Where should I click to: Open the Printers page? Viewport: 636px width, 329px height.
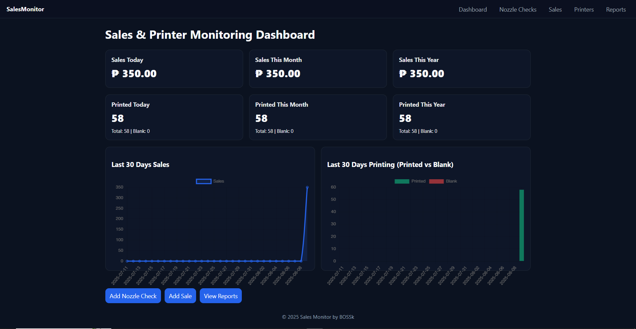click(x=584, y=9)
